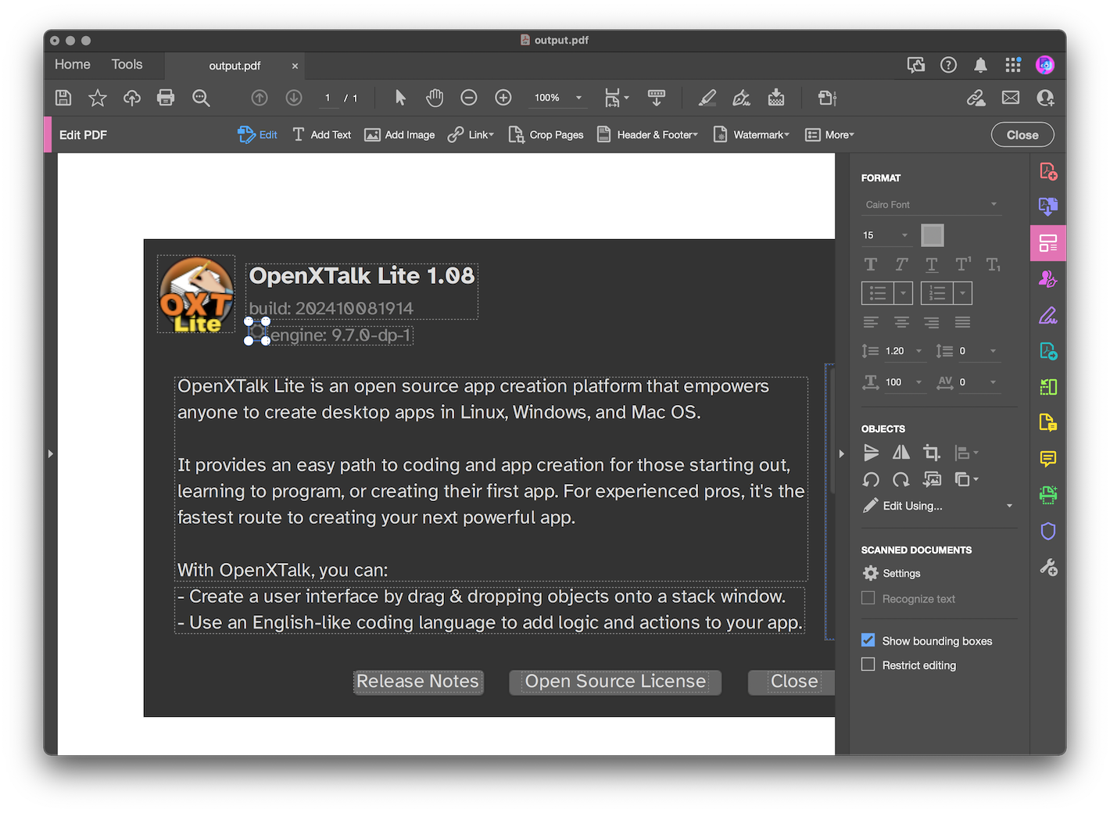Viewport: 1110px width, 813px height.
Task: Close the output.pdf tab
Action: coord(295,66)
